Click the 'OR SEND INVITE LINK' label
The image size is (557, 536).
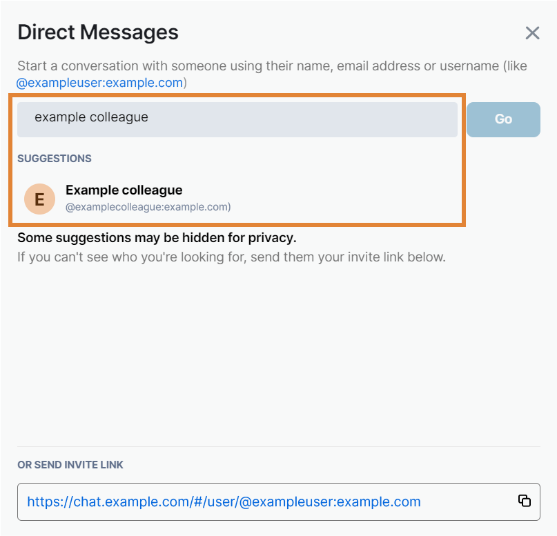(x=70, y=465)
